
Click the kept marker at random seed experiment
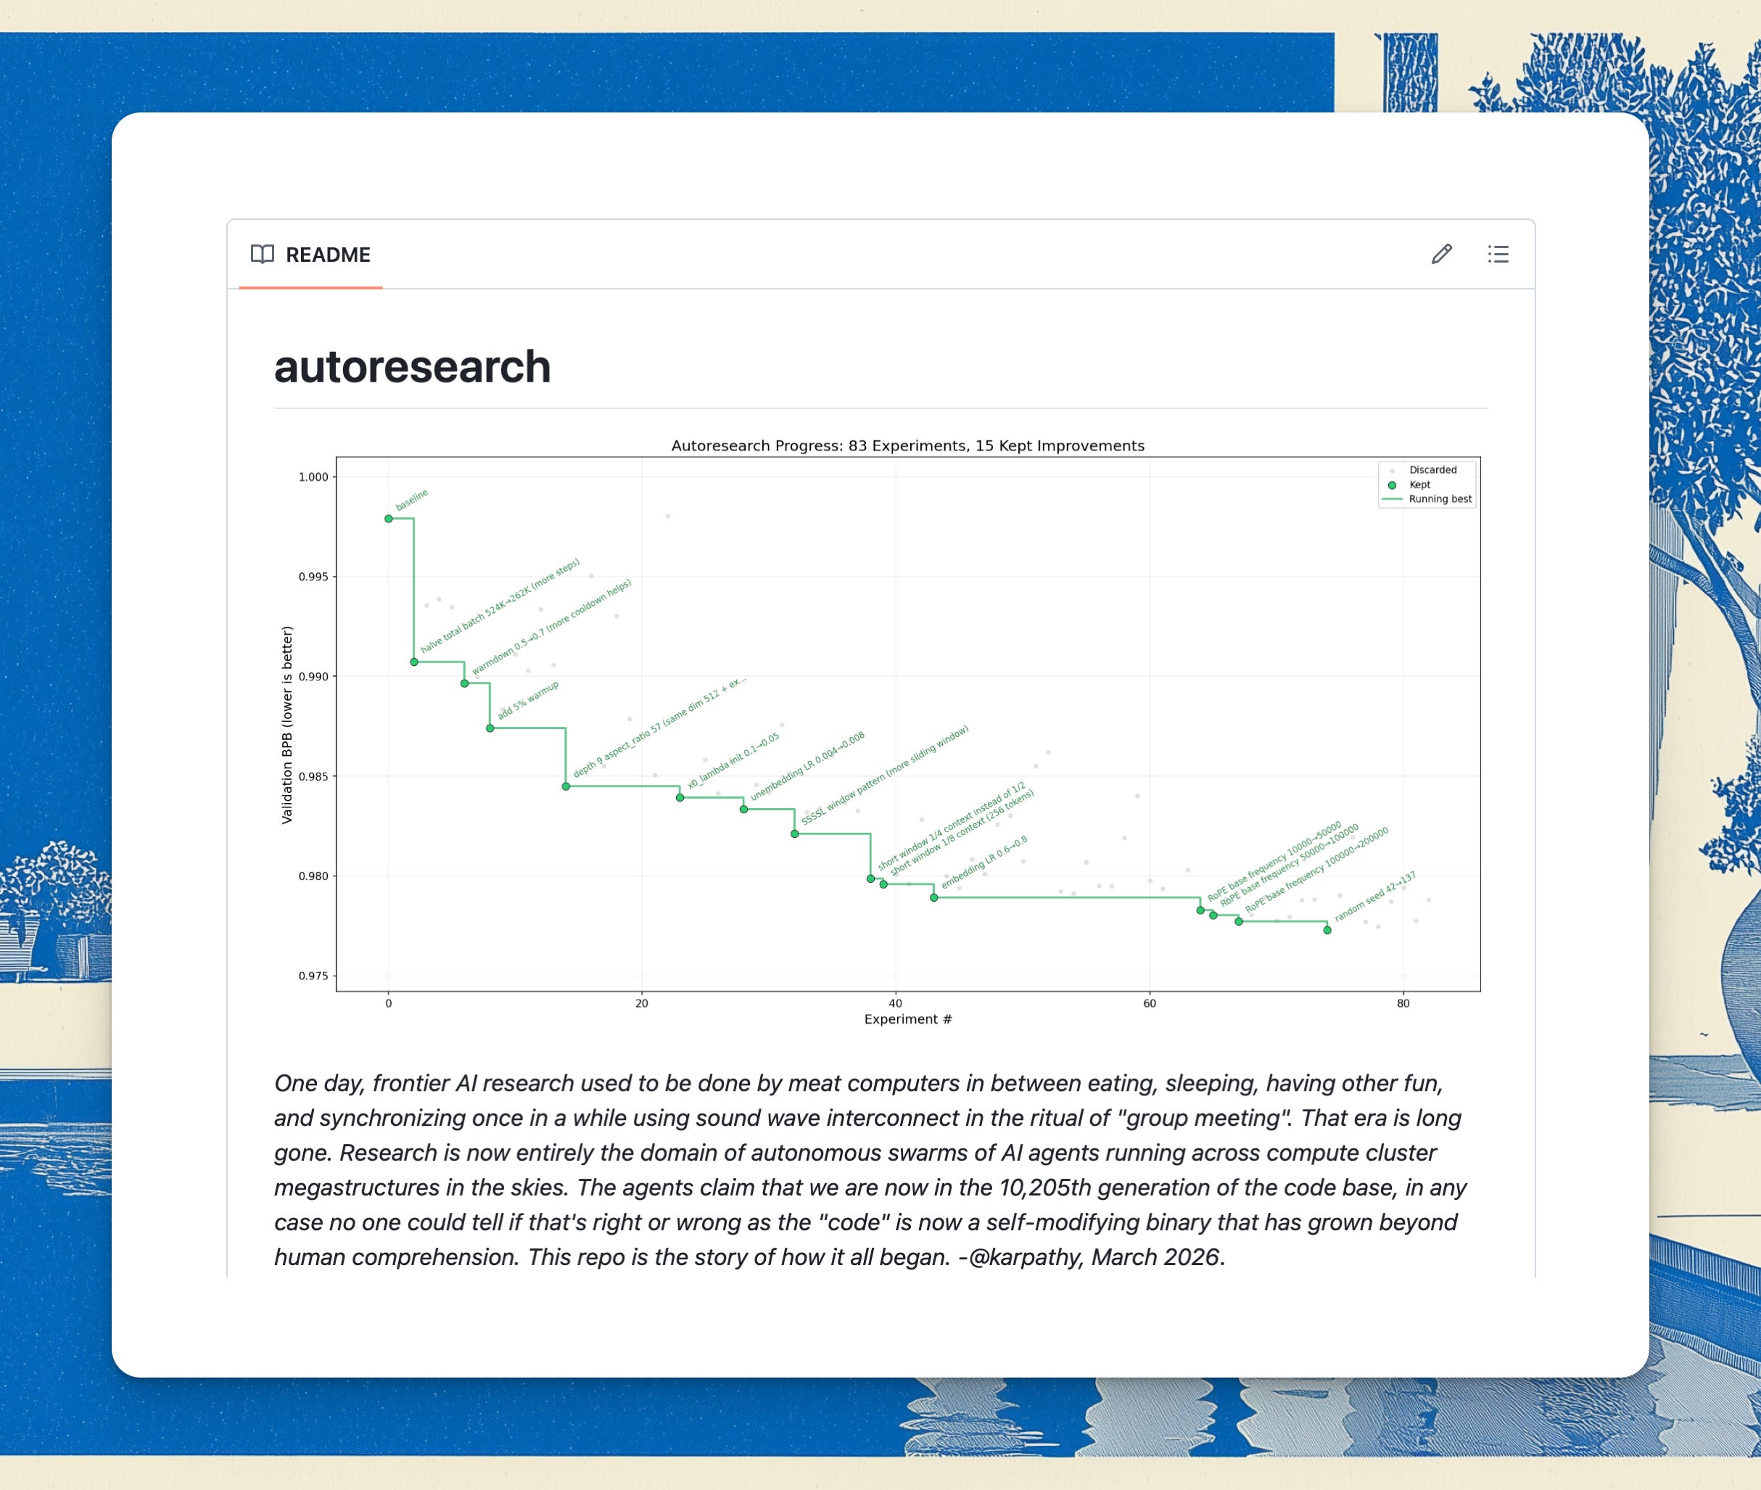pos(1328,930)
